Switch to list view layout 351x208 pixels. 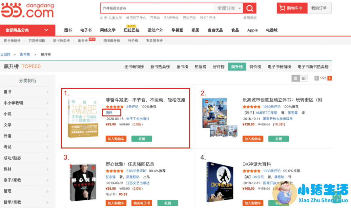(x=303, y=78)
